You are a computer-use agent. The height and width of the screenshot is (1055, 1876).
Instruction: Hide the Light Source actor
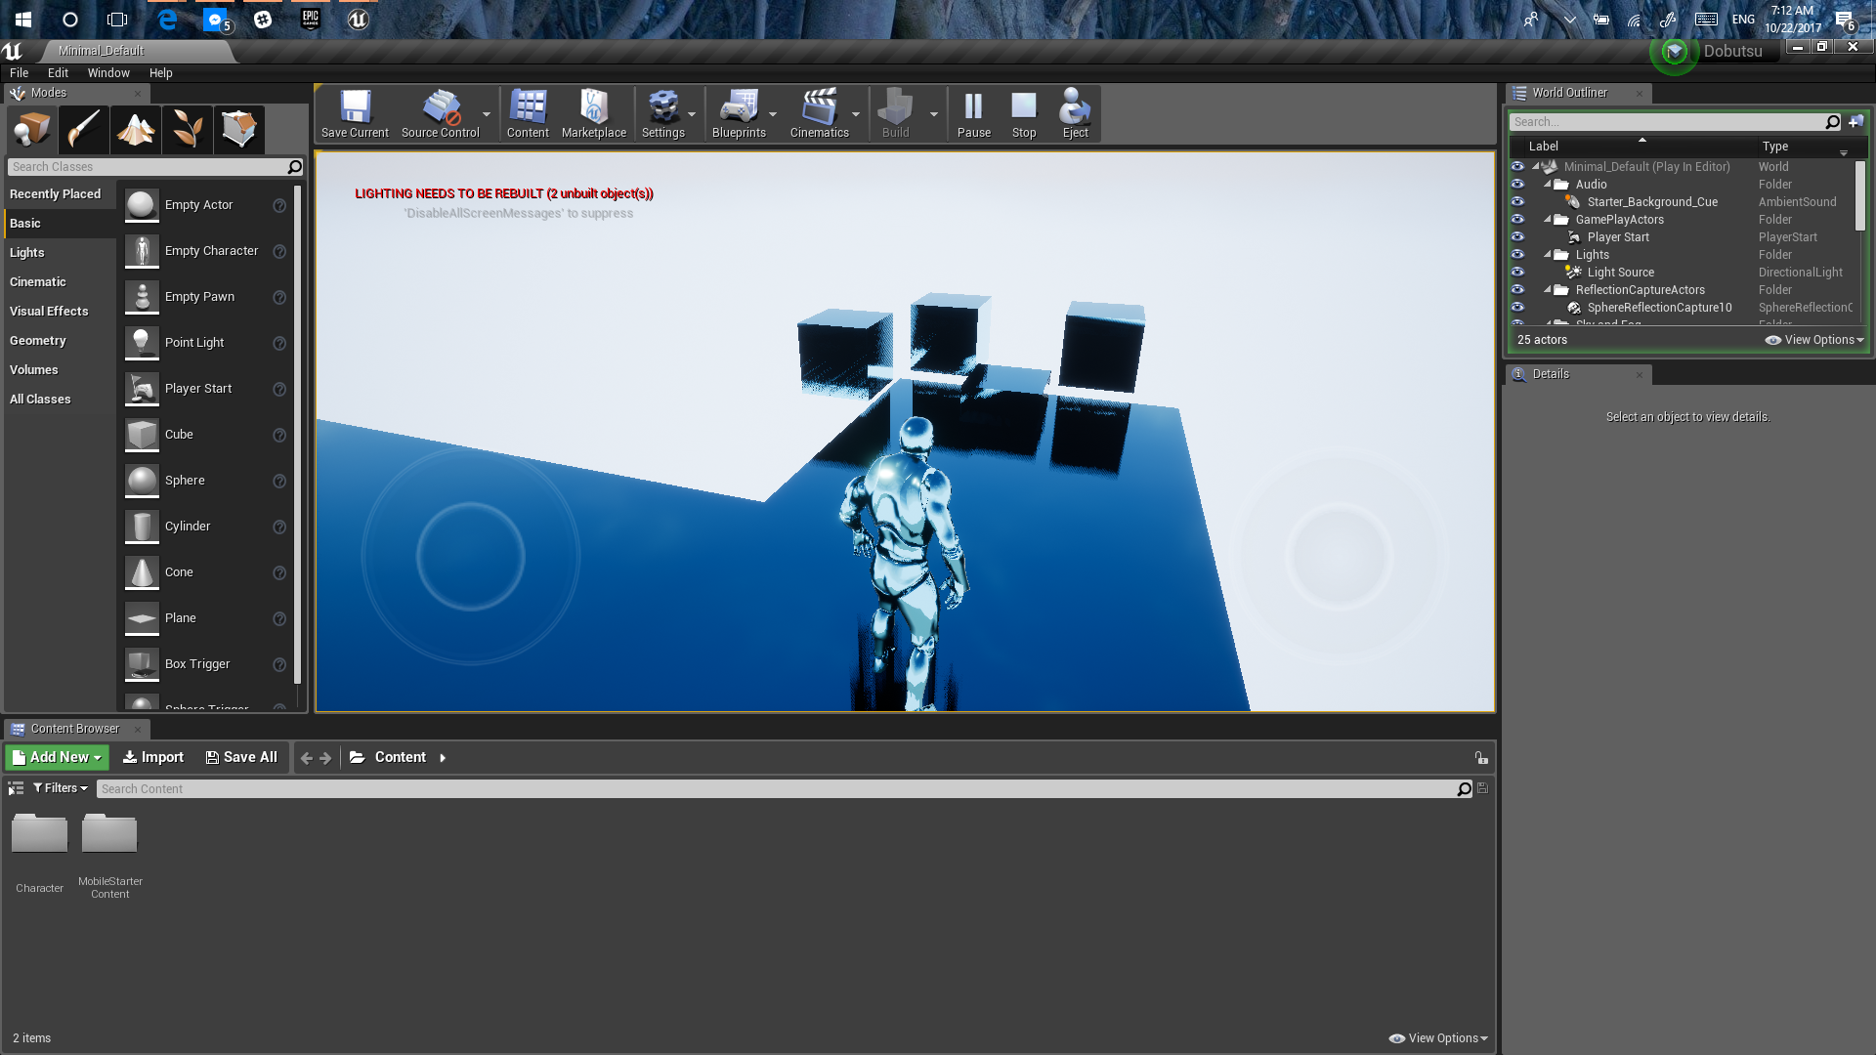pos(1517,273)
